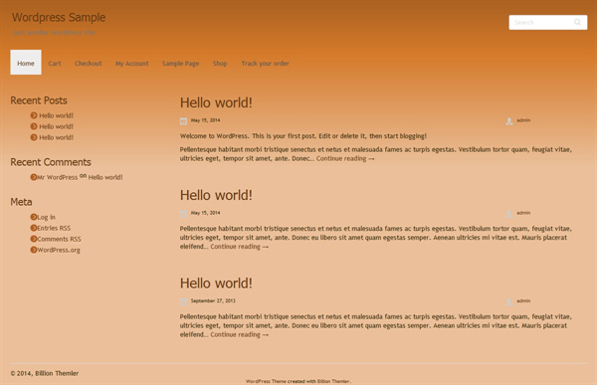Image resolution: width=597 pixels, height=385 pixels.
Task: Open the Entries RSS link
Action: 54,228
